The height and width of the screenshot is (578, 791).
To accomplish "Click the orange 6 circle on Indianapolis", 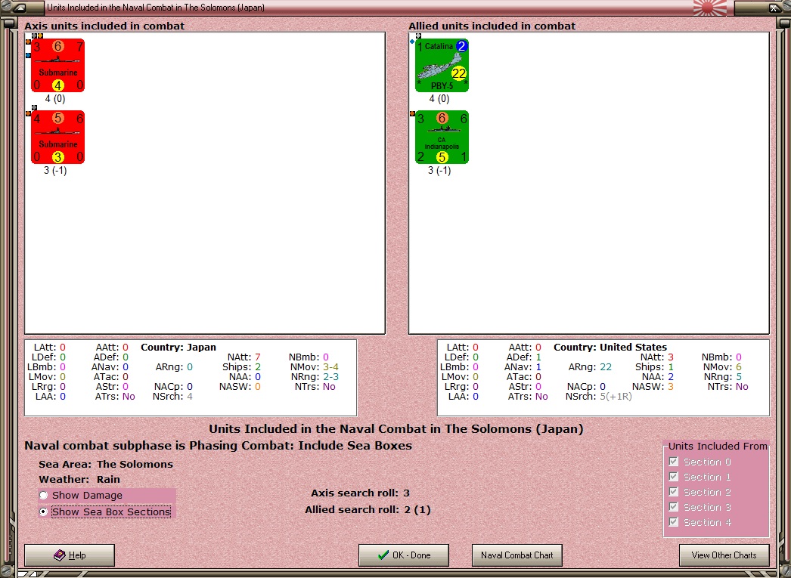I will click(x=442, y=118).
